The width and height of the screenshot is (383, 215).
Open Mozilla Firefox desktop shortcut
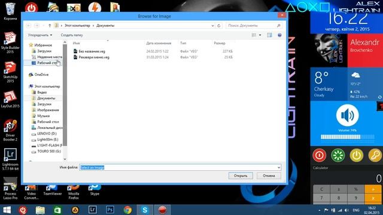coord(74,192)
